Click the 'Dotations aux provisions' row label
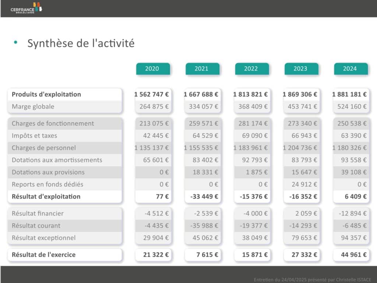The width and height of the screenshot is (377, 283). [48, 172]
